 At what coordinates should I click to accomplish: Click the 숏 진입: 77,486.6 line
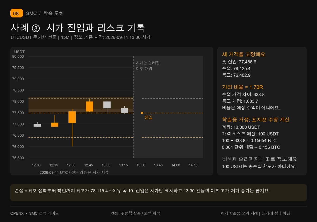tap(239, 62)
